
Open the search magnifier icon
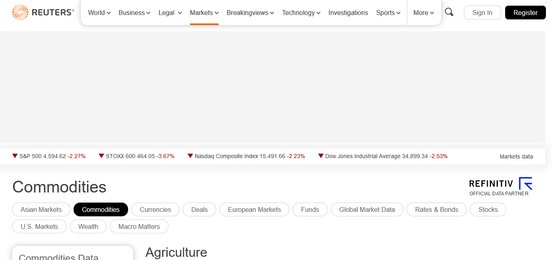pyautogui.click(x=449, y=12)
